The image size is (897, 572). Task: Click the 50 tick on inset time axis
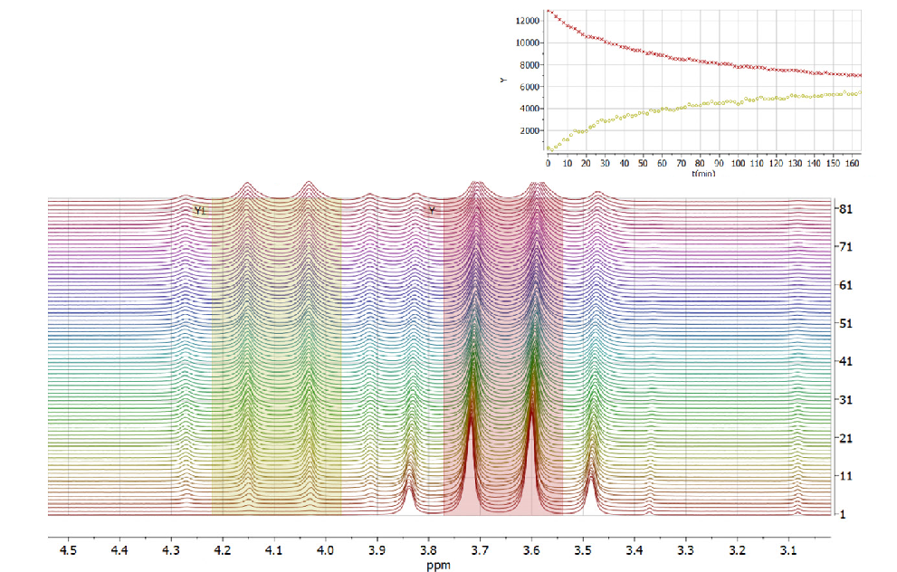(x=643, y=164)
